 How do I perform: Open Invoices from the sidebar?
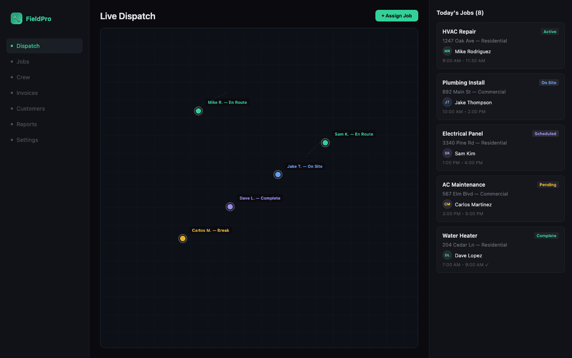27,93
